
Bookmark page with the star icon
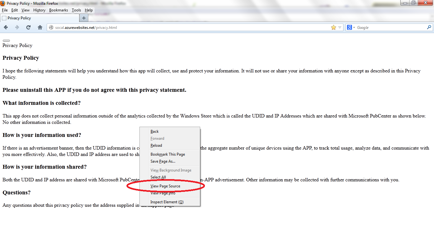[333, 28]
